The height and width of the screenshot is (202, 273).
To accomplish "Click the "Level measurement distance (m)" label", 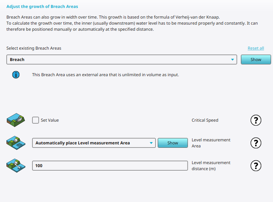I will [211, 166].
